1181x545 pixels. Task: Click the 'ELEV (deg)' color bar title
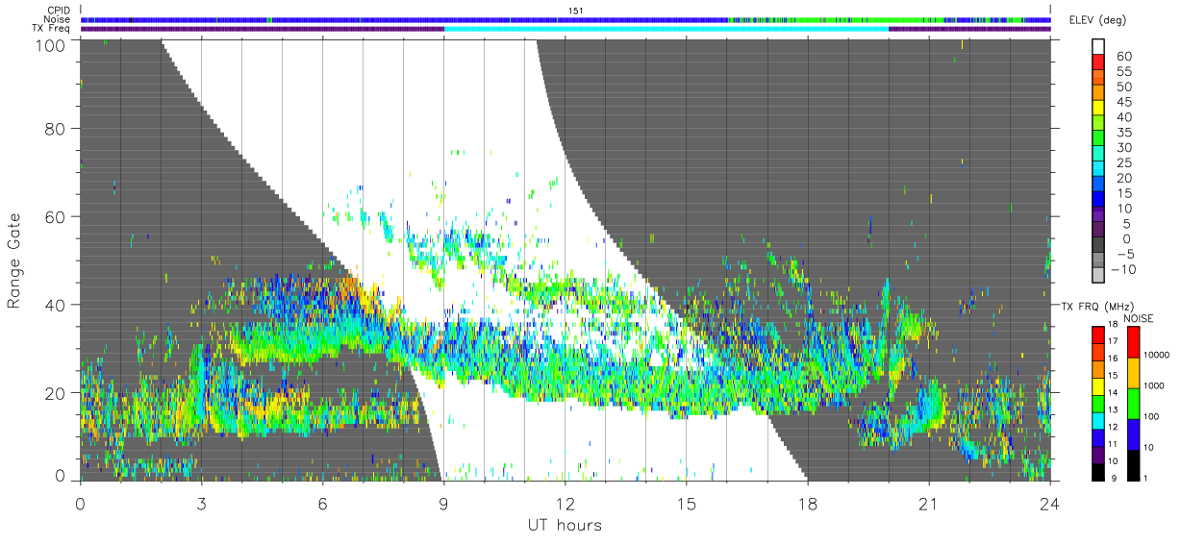point(1097,20)
